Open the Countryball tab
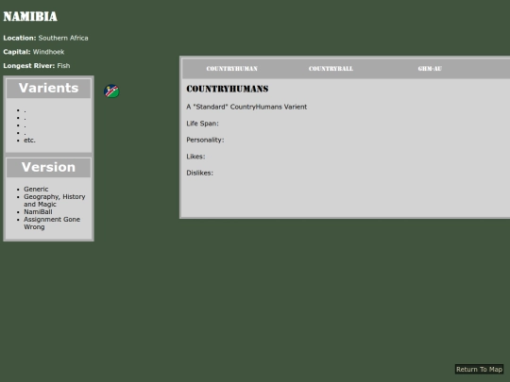 (x=331, y=69)
